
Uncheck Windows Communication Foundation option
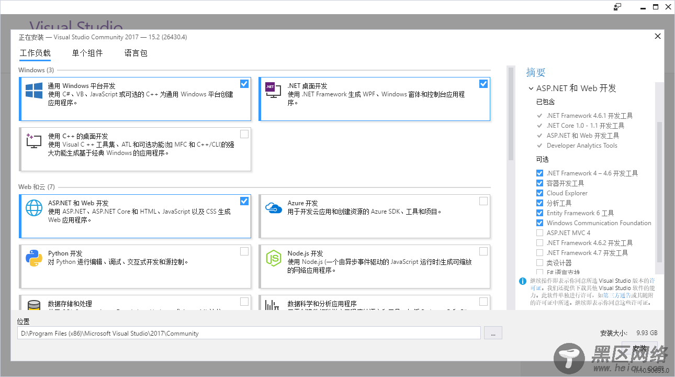(x=539, y=223)
